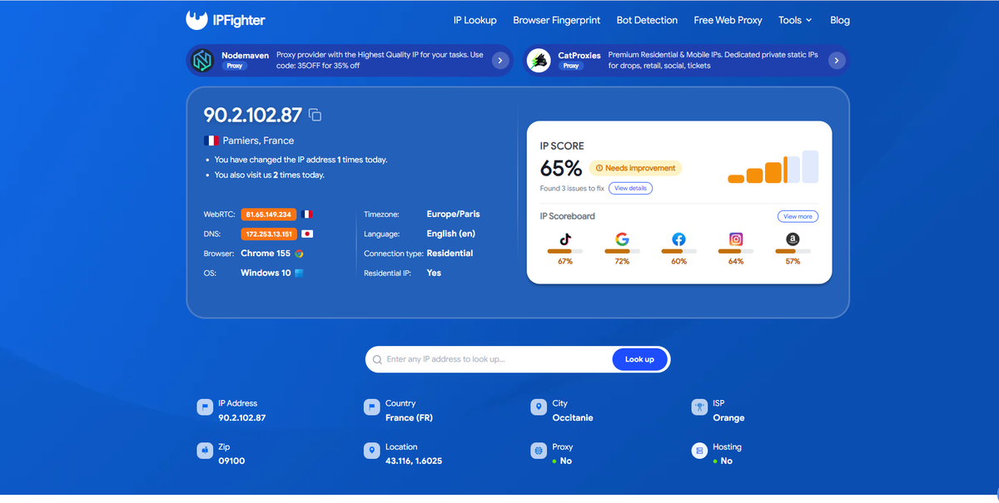The image size is (999, 503).
Task: Click the Instagram scoreboard icon
Action: (736, 239)
